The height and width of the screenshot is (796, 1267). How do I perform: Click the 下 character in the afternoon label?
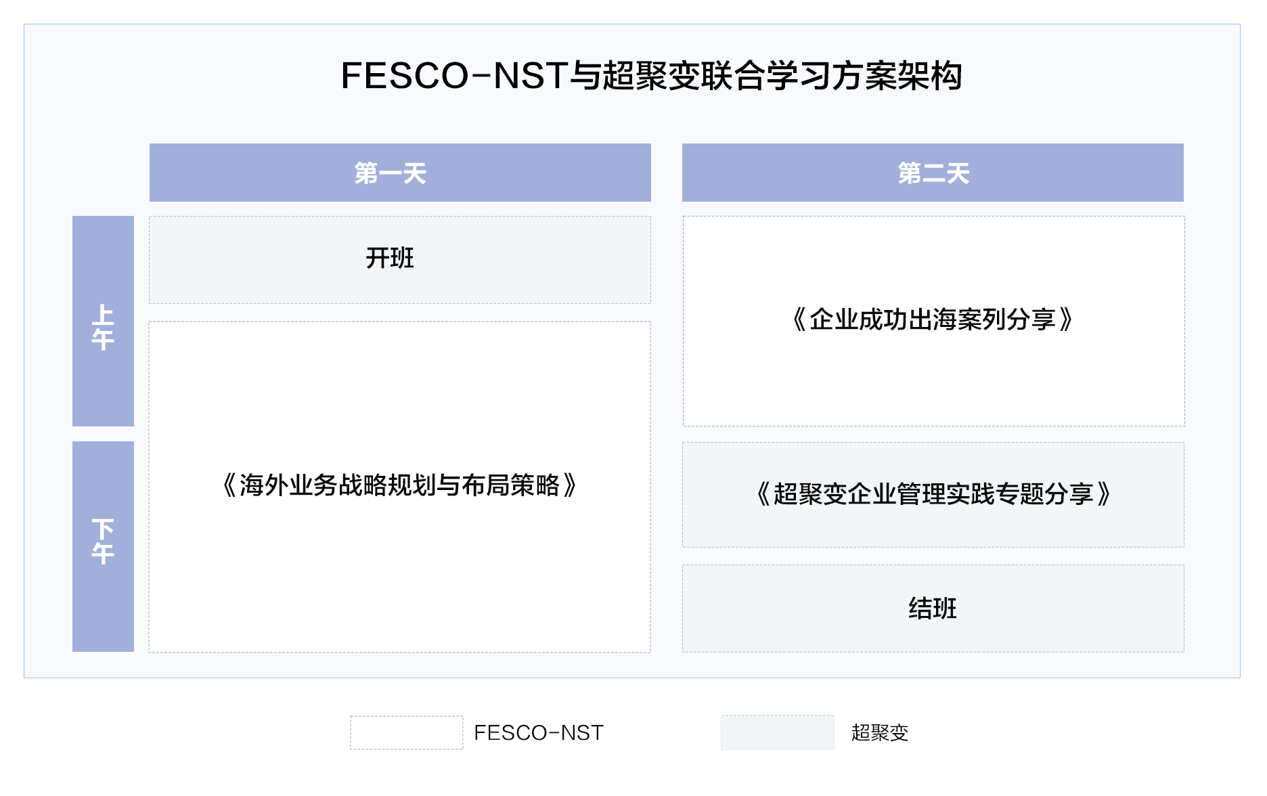[x=103, y=529]
